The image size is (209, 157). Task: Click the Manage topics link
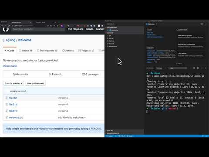pyautogui.click(x=10, y=66)
